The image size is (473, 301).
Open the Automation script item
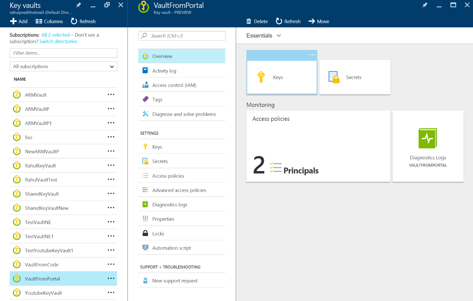pyautogui.click(x=182, y=248)
